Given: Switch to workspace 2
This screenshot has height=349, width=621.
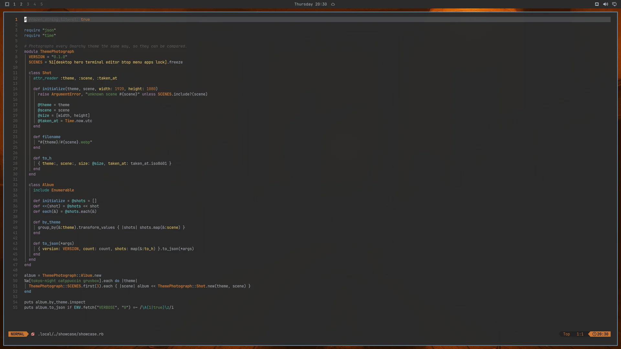Looking at the screenshot, I should pyautogui.click(x=21, y=4).
